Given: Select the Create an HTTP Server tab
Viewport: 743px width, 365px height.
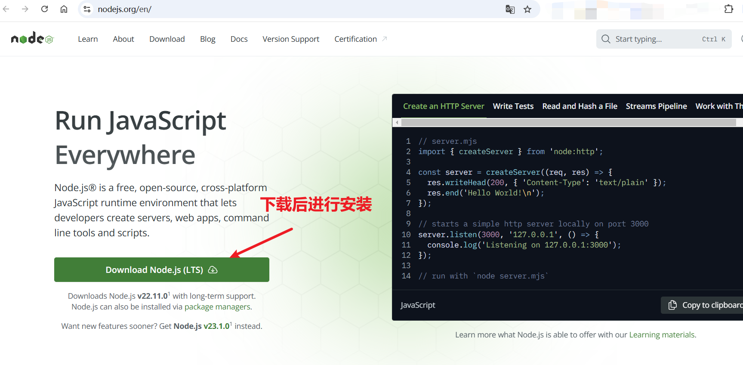Looking at the screenshot, I should pos(444,106).
